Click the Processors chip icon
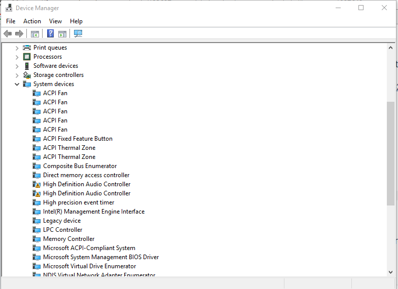Viewport: 398px width, 289px height. tap(27, 57)
